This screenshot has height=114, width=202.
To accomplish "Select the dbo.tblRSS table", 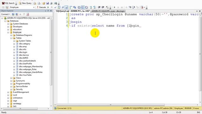I will [x=23, y=58].
